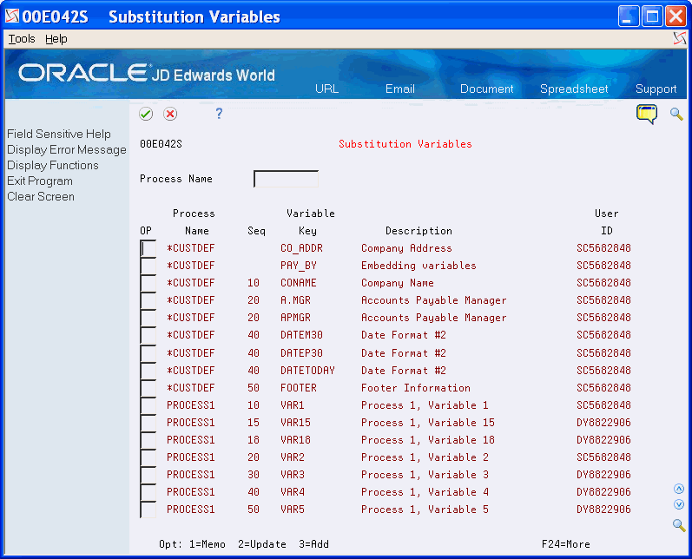Open the Help menu

[56, 39]
